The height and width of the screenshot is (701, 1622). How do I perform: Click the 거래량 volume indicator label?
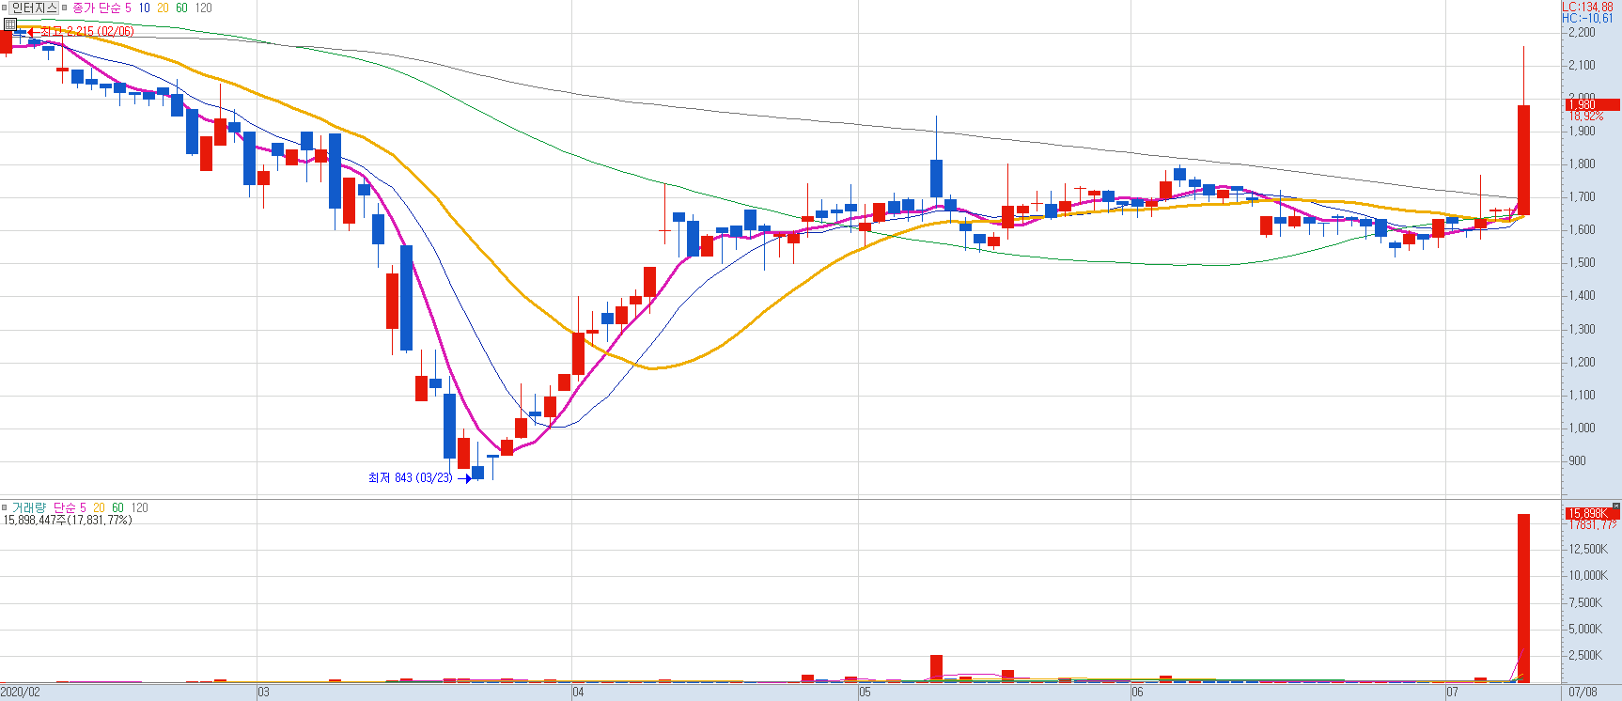[28, 507]
